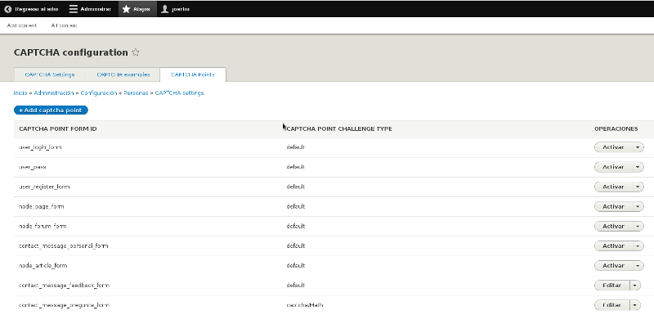The width and height of the screenshot is (654, 315).
Task: Edit the contact_message_feedback_form captcha point
Action: (x=611, y=286)
